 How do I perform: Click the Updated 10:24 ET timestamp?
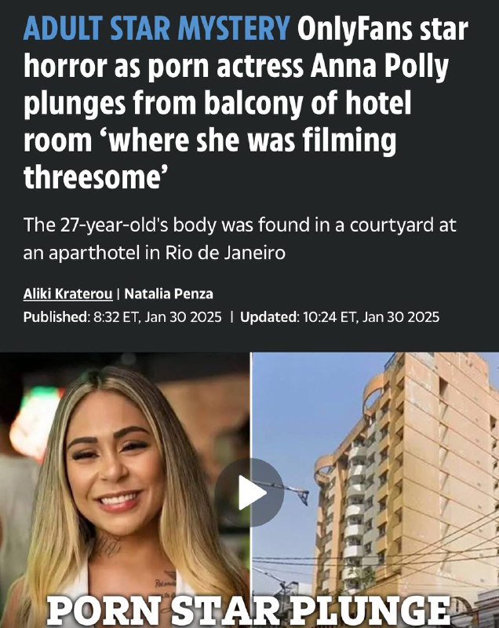coord(340,317)
